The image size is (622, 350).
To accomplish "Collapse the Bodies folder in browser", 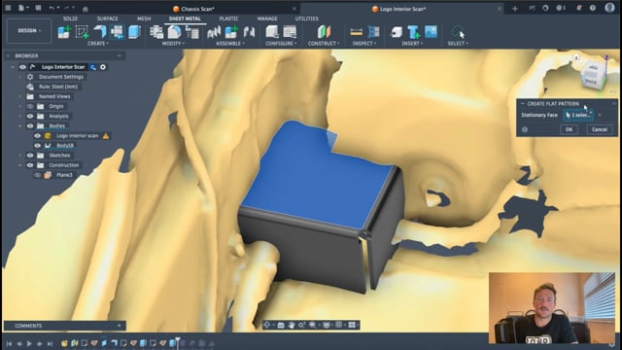I will pos(20,126).
